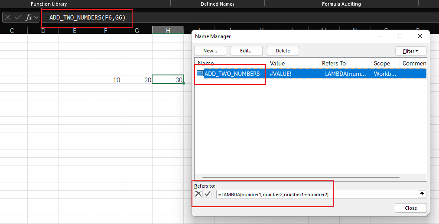Collapse the dialog using range selector arrow
The height and width of the screenshot is (224, 439).
422,195
